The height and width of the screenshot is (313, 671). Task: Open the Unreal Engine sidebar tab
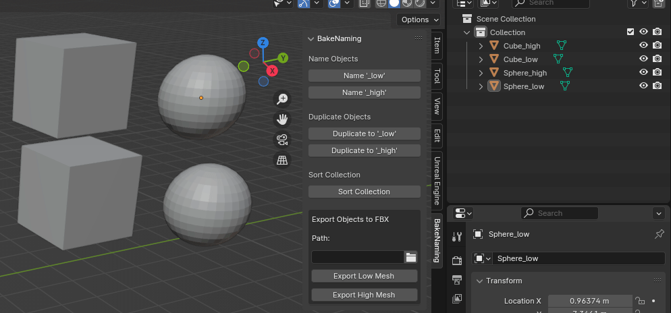tap(437, 181)
